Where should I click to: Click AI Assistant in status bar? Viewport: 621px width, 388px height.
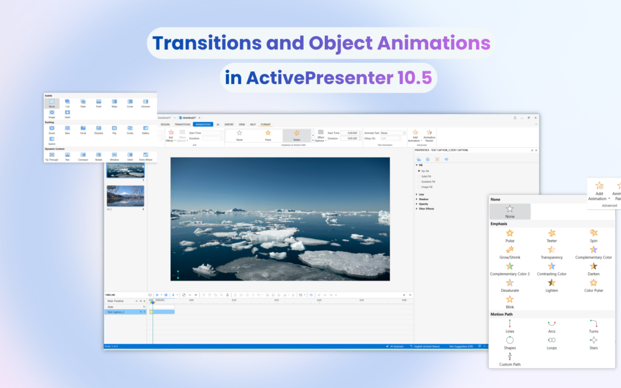point(395,347)
